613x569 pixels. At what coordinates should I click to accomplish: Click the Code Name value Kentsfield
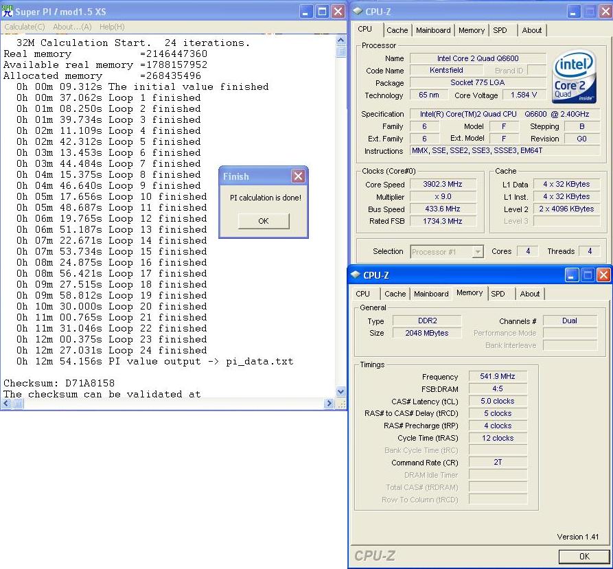pyautogui.click(x=446, y=70)
